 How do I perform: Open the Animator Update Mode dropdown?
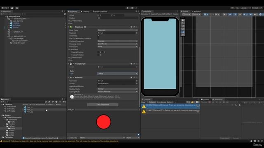(x=117, y=89)
